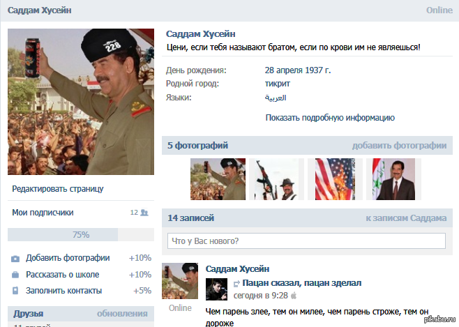This screenshot has height=327, width=459.
Task: Open Мои подписчики list
Action: (43, 213)
